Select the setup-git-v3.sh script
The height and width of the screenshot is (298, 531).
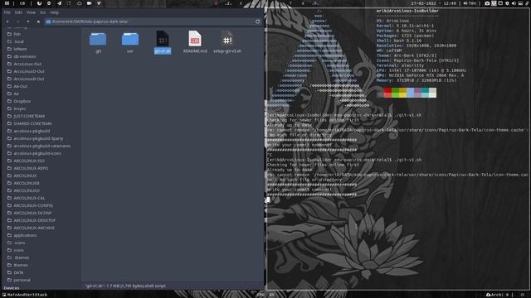[x=227, y=42]
